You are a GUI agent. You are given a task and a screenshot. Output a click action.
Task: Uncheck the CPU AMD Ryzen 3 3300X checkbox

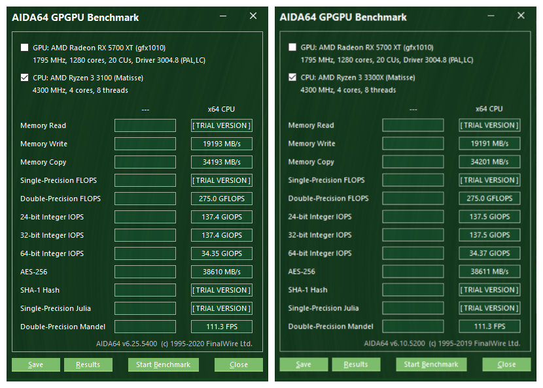coord(292,78)
